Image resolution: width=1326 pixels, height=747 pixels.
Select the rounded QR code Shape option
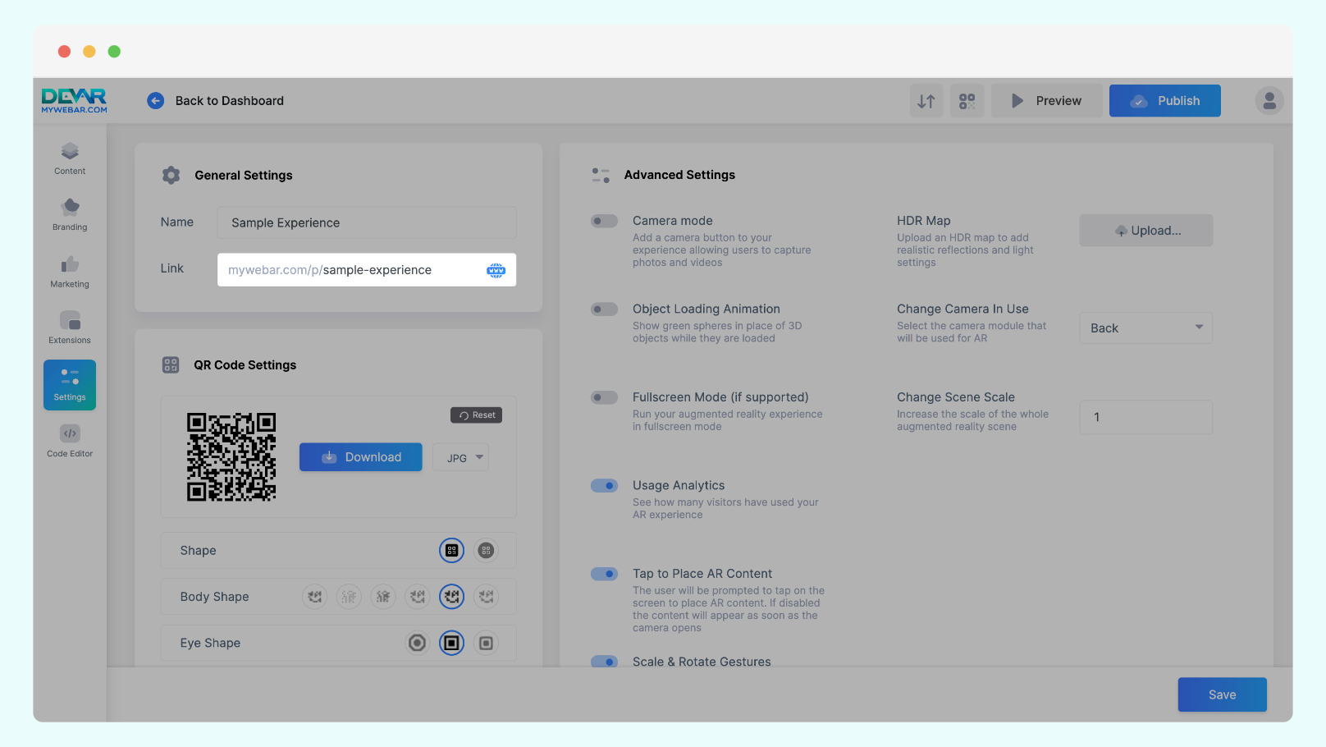click(x=485, y=550)
